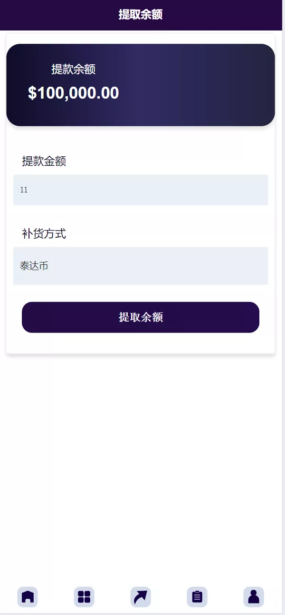The height and width of the screenshot is (615, 285).
Task: Open the clipboard orders icon
Action: tap(197, 597)
